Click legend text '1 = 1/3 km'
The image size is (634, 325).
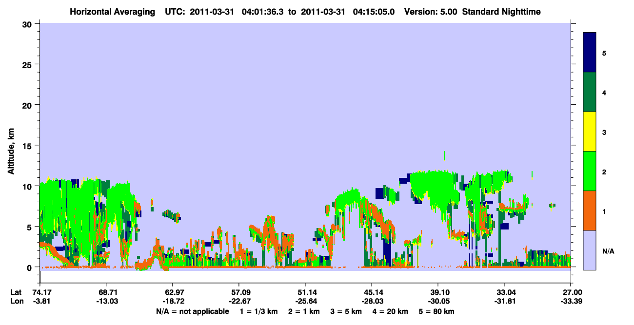(x=259, y=311)
